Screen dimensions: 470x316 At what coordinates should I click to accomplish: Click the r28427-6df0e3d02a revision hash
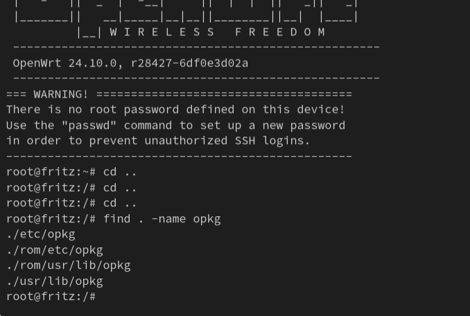point(189,63)
